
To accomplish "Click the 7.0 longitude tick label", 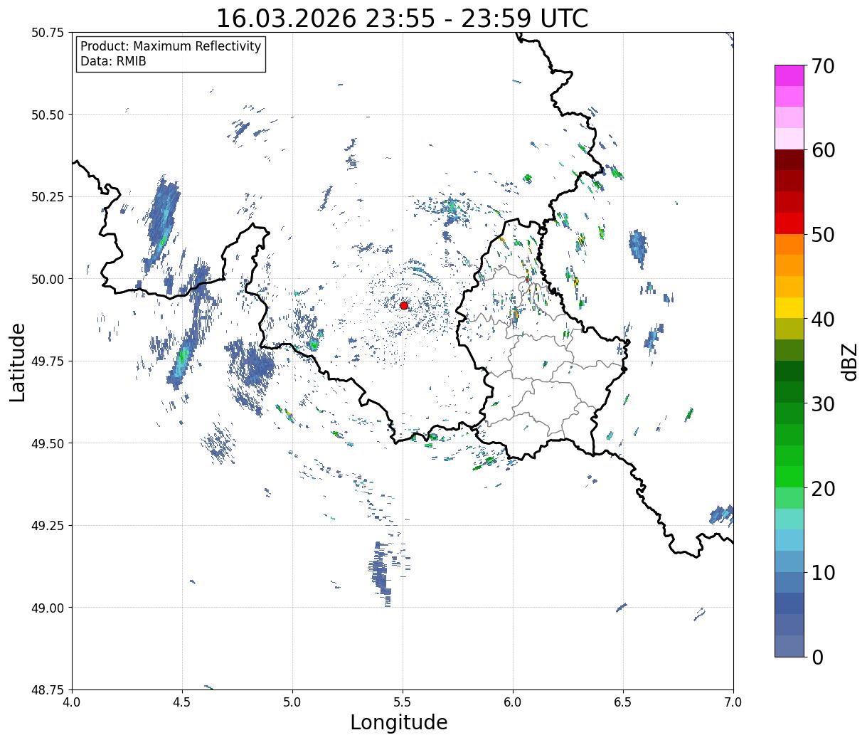I will pos(733,702).
